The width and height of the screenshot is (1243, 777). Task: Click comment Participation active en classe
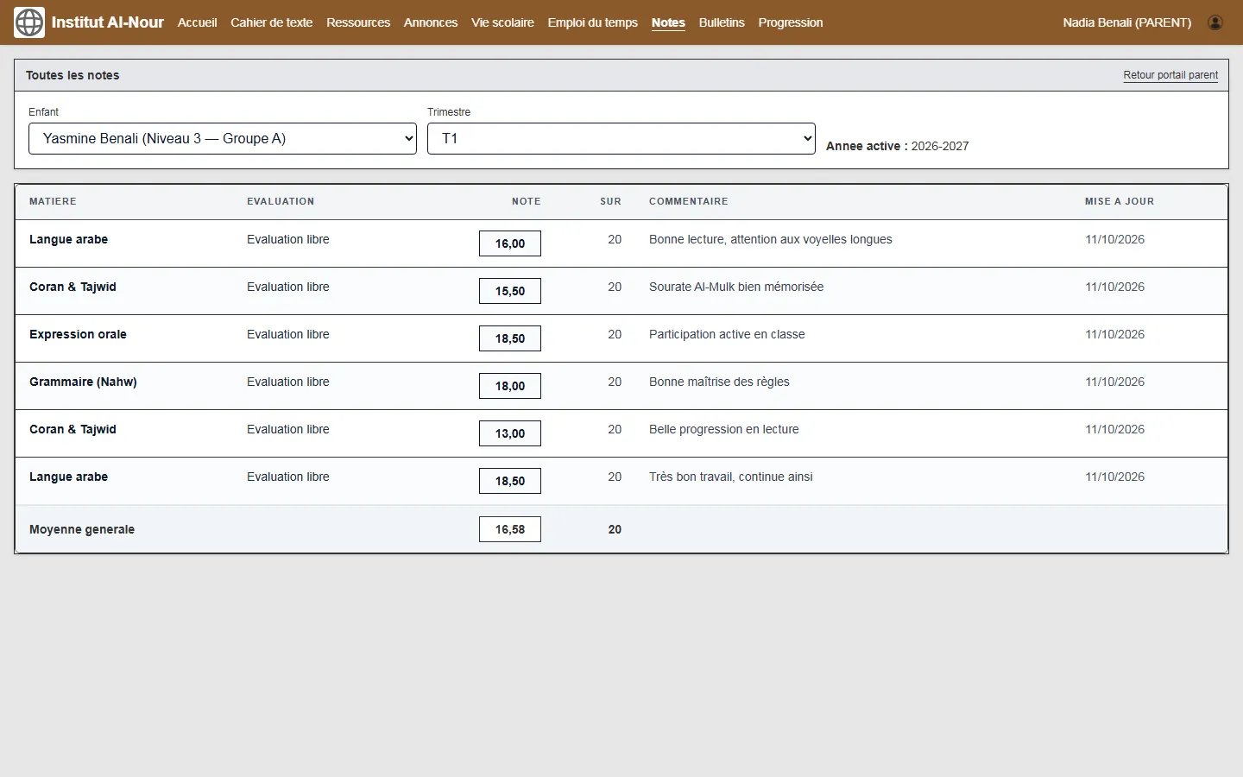pyautogui.click(x=727, y=334)
